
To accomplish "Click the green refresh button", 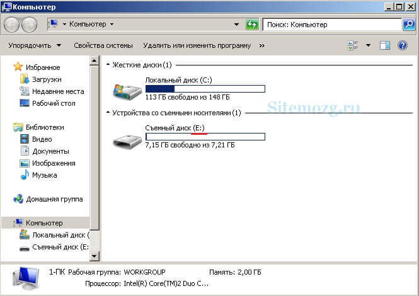I will 252,25.
